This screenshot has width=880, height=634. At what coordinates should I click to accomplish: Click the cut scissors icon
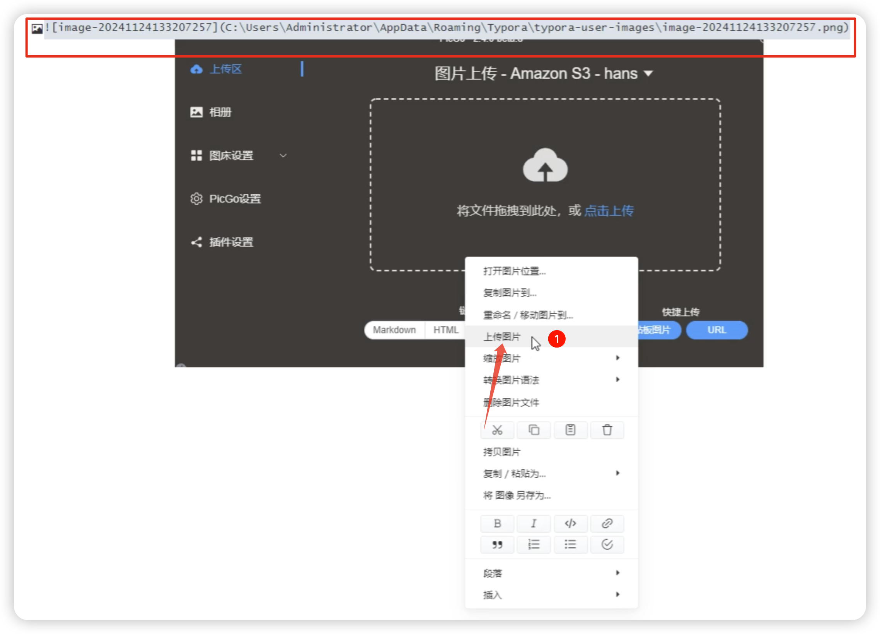click(497, 430)
